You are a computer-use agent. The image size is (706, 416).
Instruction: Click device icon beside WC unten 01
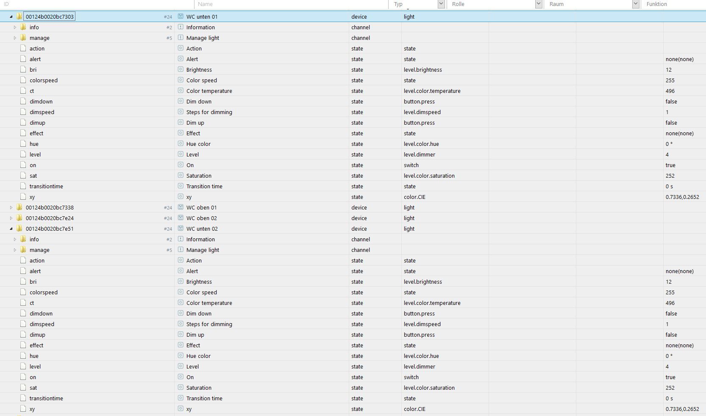[x=181, y=17]
